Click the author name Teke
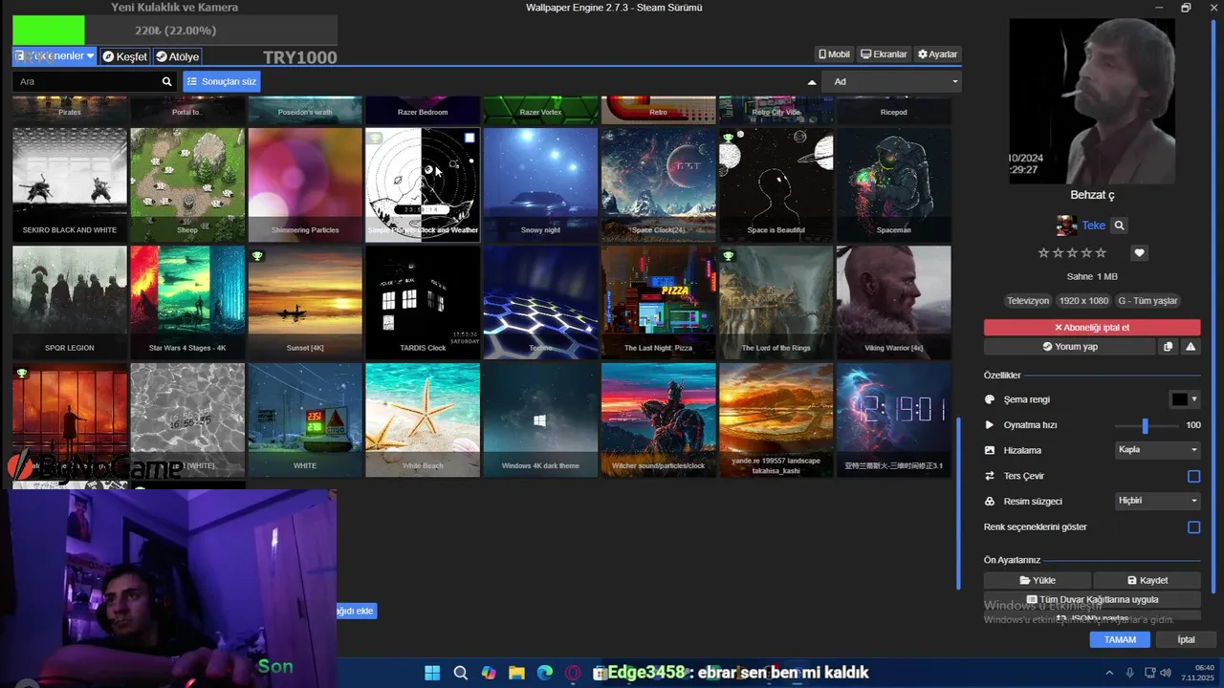1224x688 pixels. click(1093, 226)
